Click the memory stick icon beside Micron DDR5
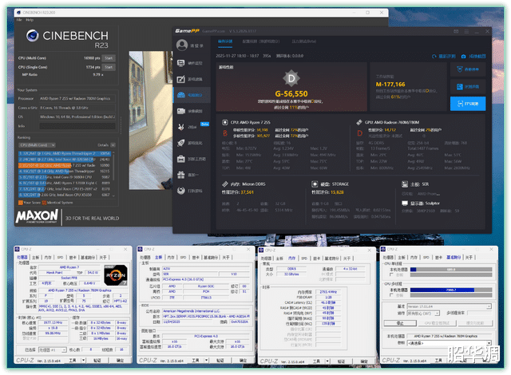Screen dimensions: 511x375 click(x=225, y=184)
